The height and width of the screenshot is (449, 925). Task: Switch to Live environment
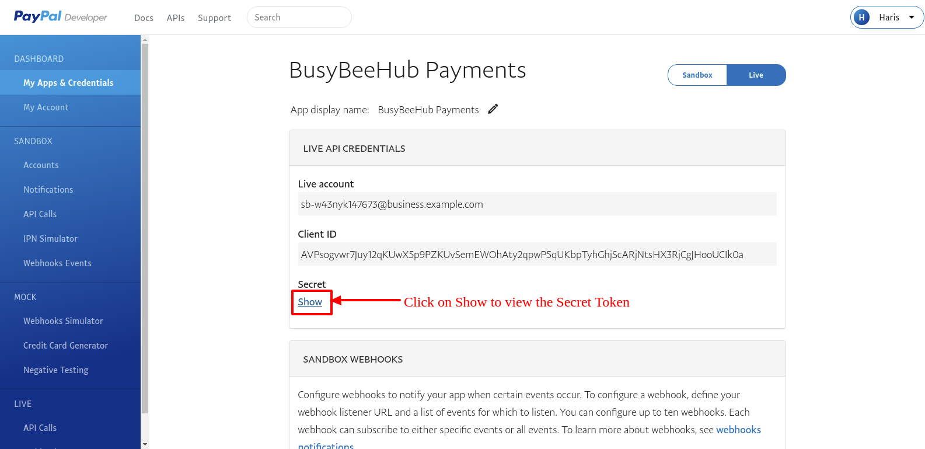756,75
